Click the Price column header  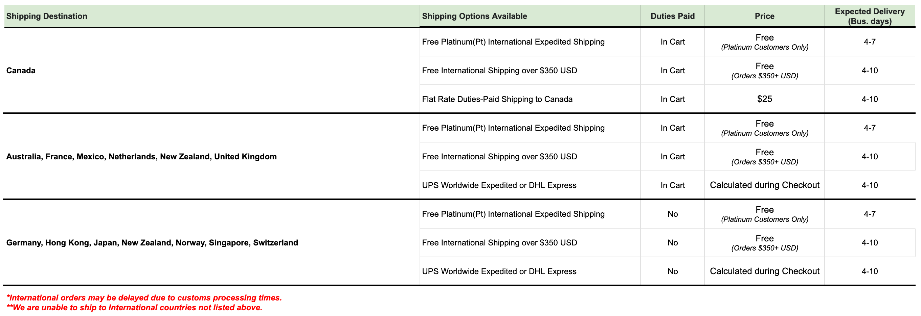pos(764,16)
